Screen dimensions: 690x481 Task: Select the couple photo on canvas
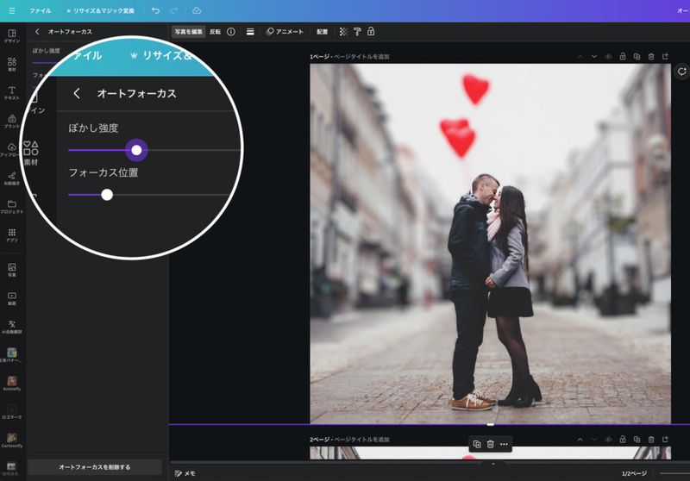(490, 244)
